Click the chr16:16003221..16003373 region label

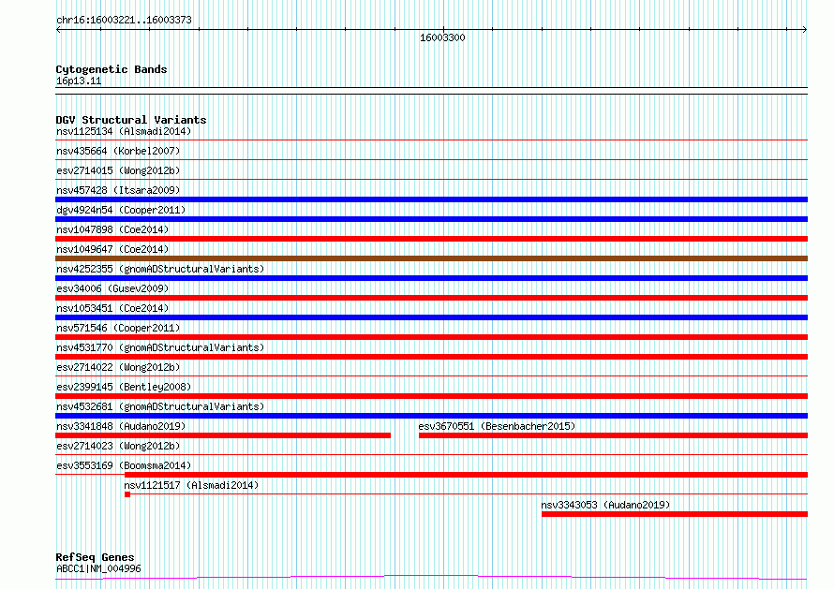click(124, 20)
